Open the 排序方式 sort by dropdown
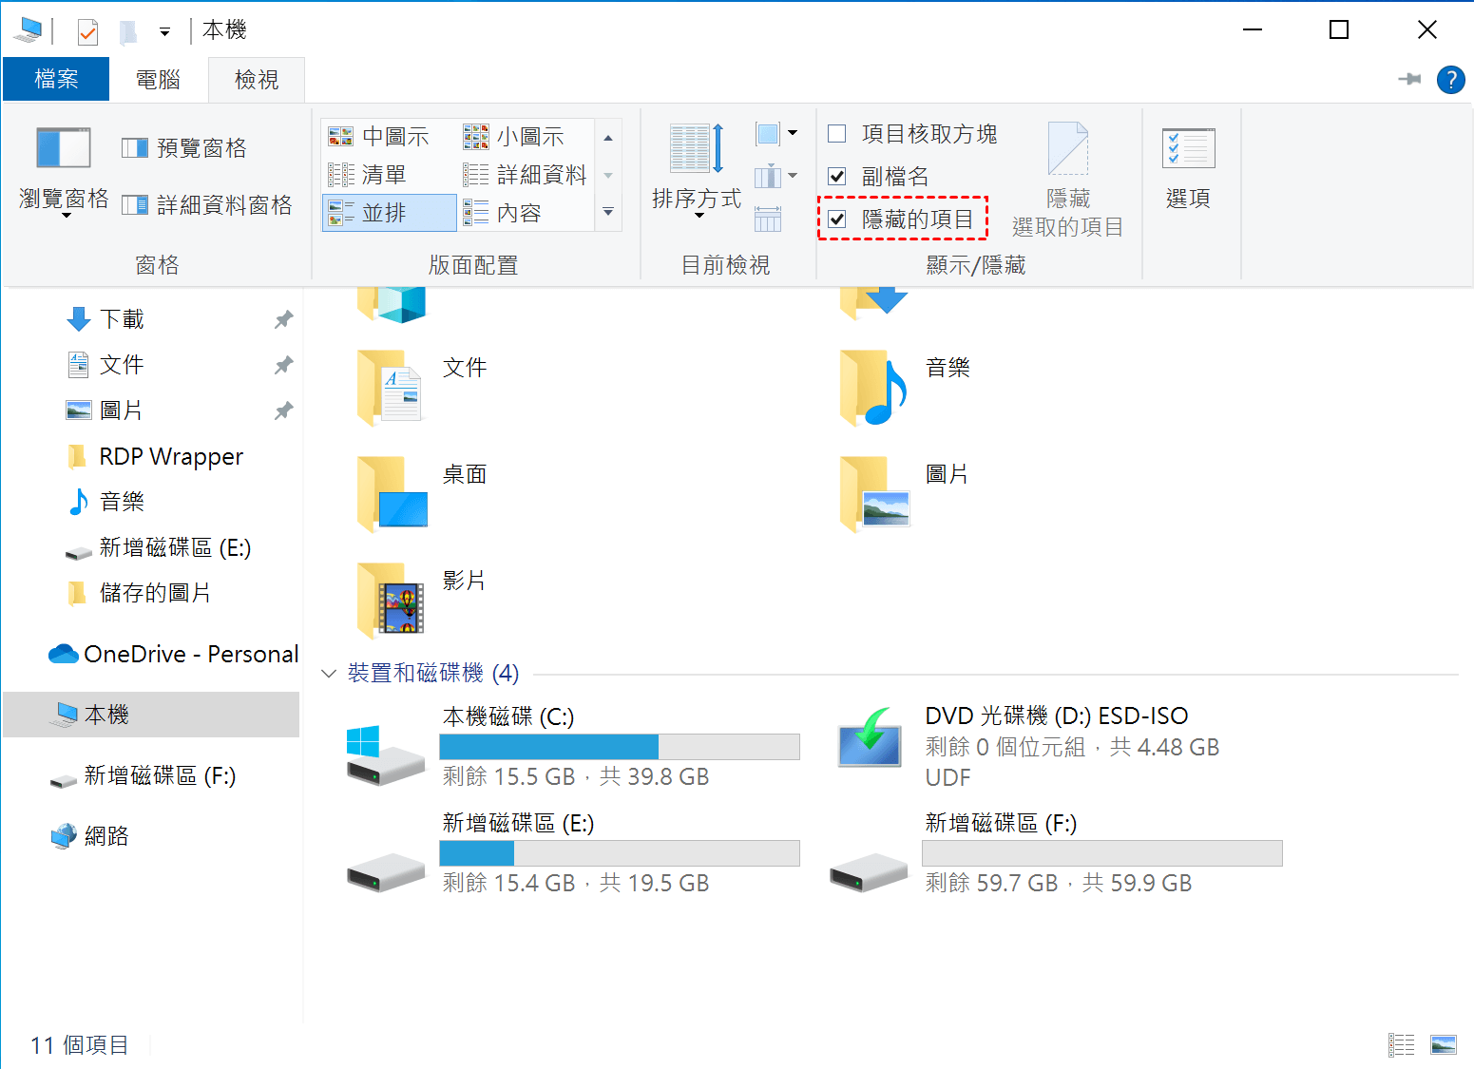Screen dimensions: 1474x1069 coord(697,172)
